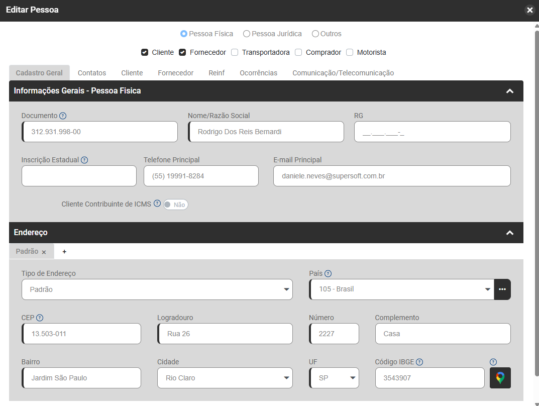Select the Outros radio option
The height and width of the screenshot is (406, 539).
click(x=315, y=34)
